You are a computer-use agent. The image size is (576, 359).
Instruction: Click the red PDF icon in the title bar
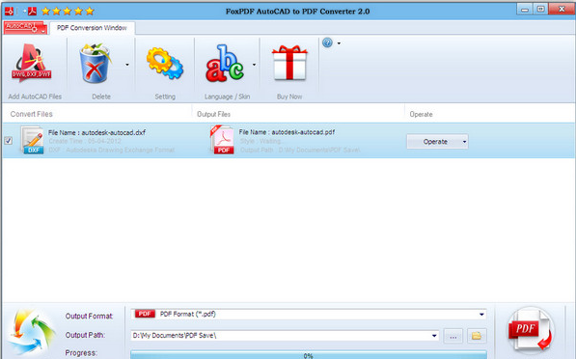(x=32, y=11)
